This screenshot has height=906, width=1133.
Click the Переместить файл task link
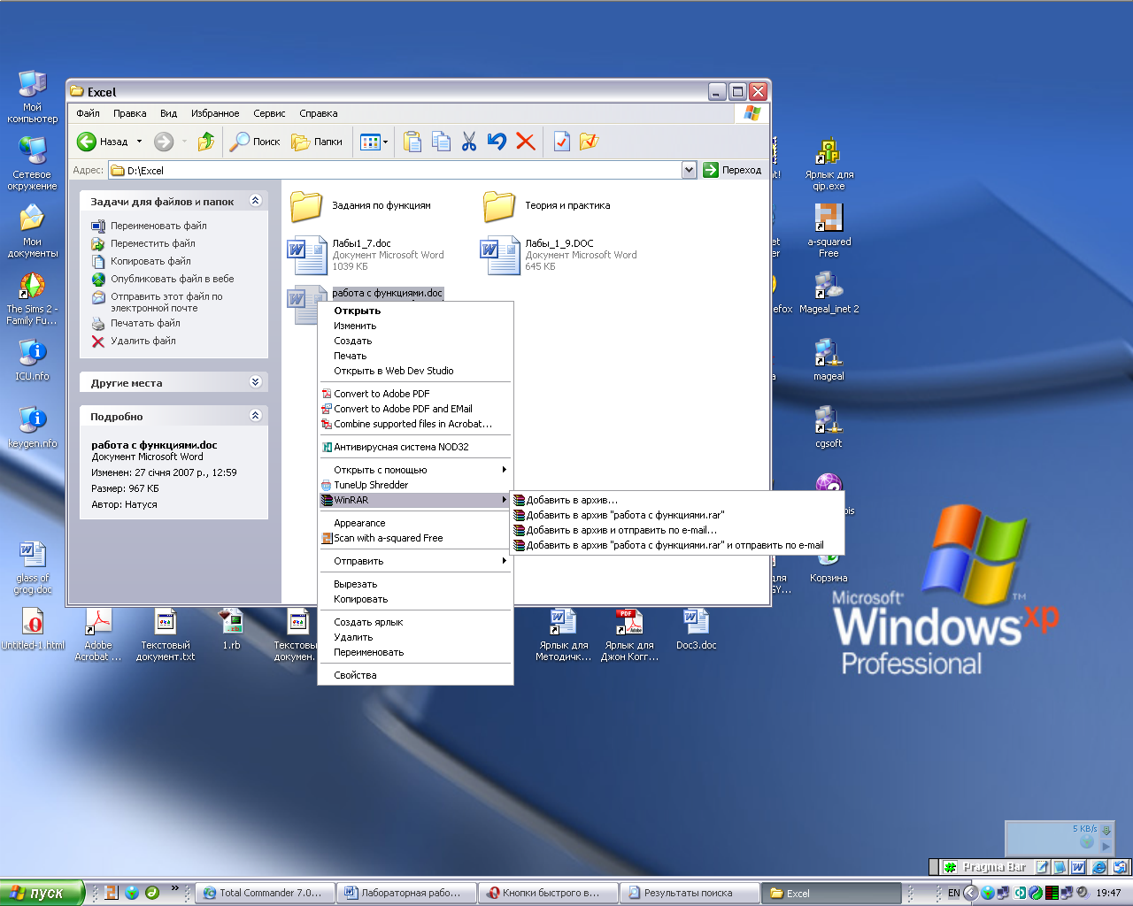[x=153, y=243]
